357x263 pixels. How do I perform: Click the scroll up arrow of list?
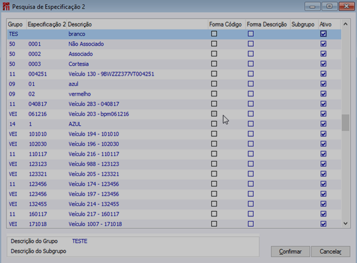click(x=345, y=24)
